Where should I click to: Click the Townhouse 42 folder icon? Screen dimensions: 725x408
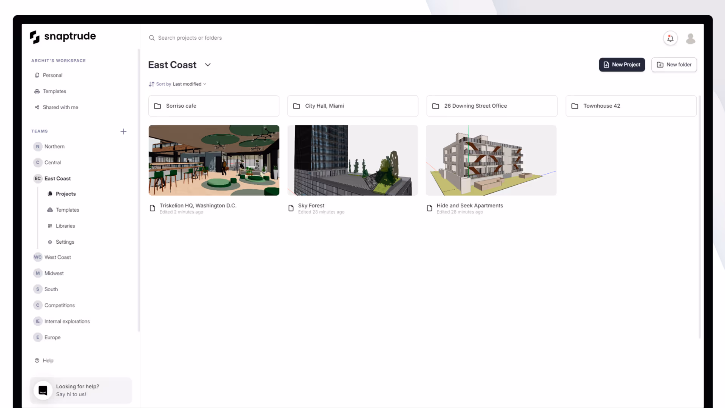click(575, 106)
